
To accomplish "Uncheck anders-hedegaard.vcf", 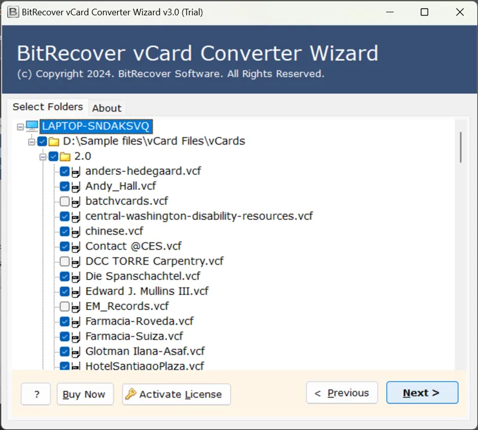I will [65, 171].
